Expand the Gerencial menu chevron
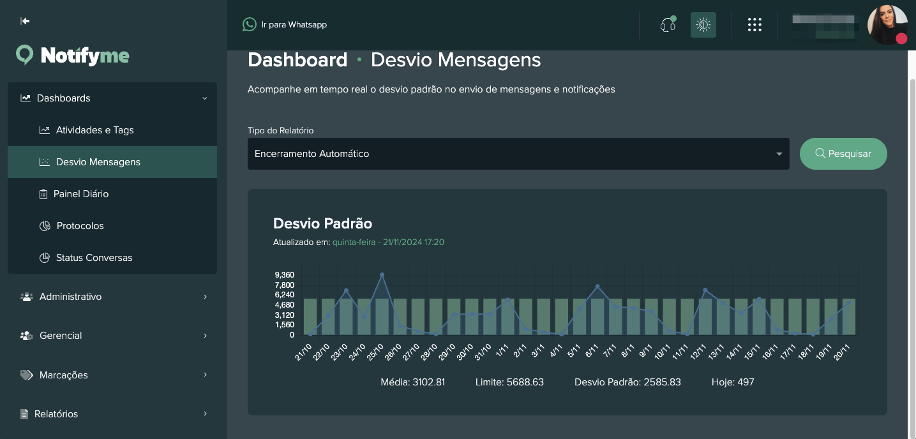 point(205,336)
